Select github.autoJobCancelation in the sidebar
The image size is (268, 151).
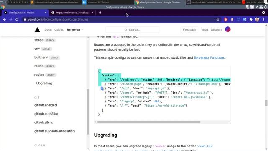pos(54,131)
